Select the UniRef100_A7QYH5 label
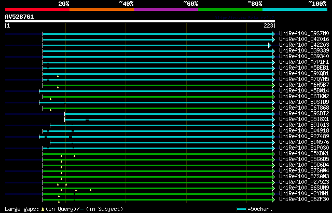Screen dimensions: 332x213 click(x=304, y=79)
